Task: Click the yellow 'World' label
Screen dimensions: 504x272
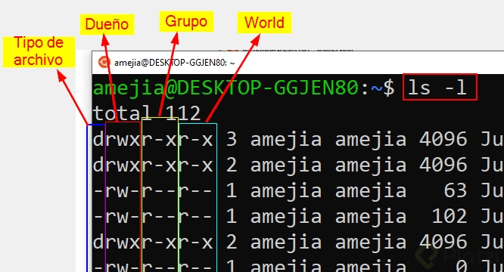Action: (x=264, y=23)
